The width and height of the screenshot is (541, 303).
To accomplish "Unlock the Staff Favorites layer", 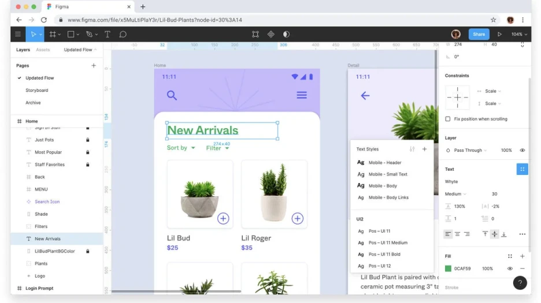I will 88,164.
